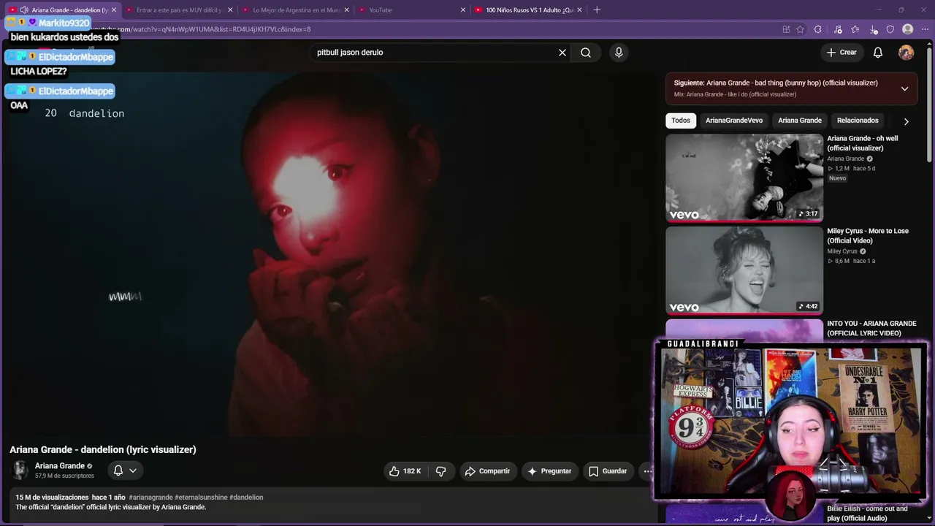935x526 pixels.
Task: Select the 'Ariana Grande' filter chip
Action: 800,121
